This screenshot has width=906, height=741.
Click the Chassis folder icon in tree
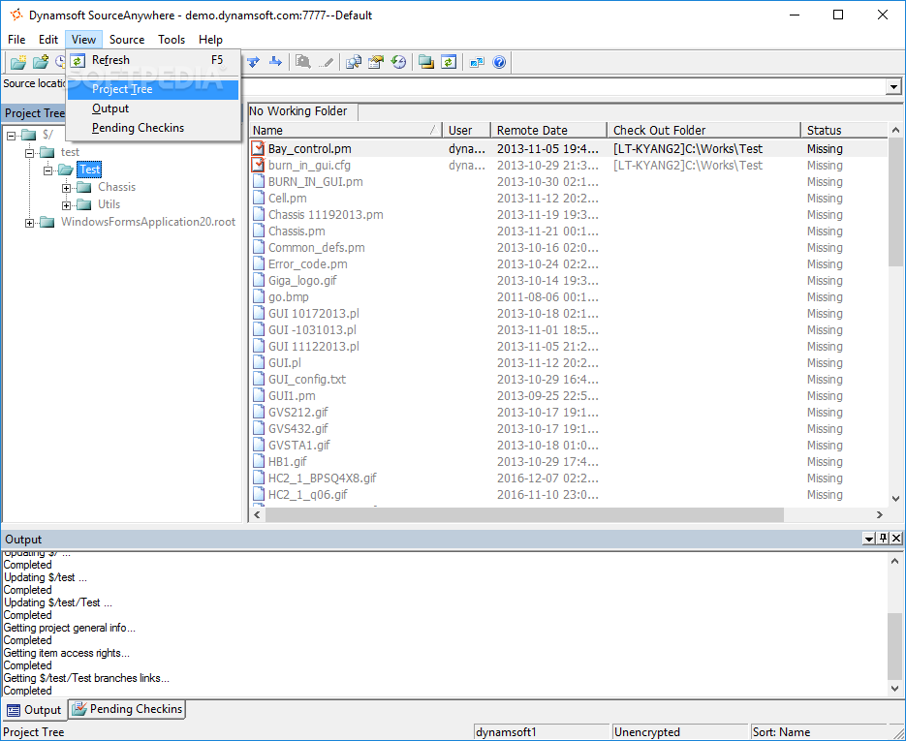tap(84, 187)
